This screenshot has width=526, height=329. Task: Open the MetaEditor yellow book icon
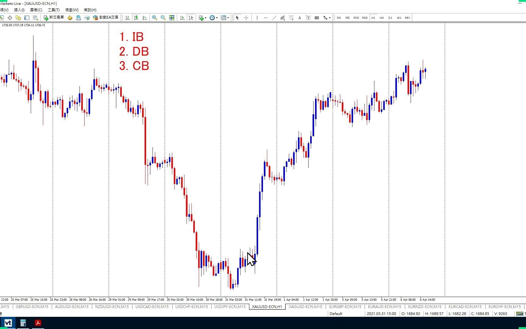pos(70,18)
